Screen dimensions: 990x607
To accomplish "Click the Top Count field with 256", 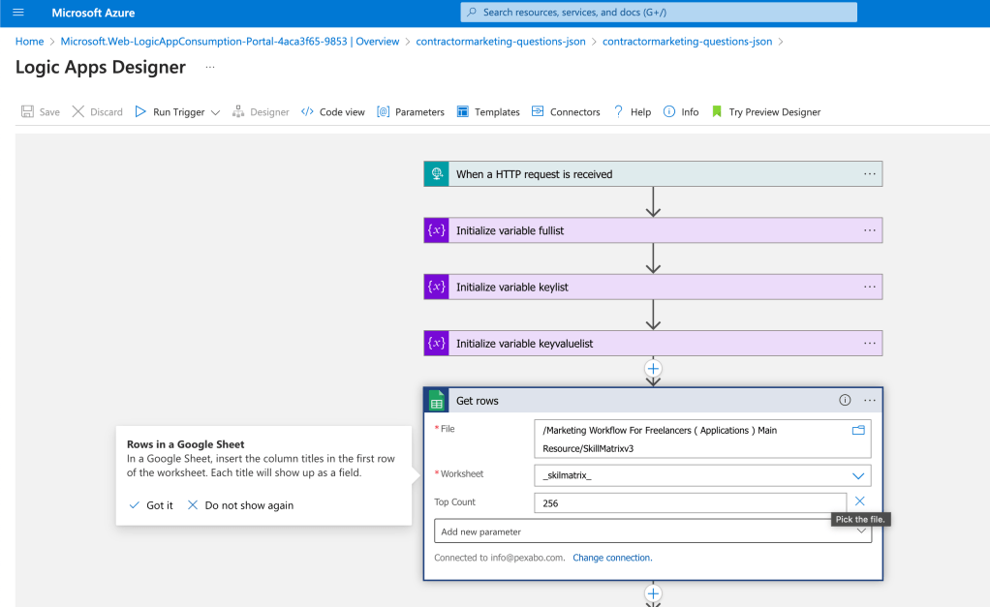I will [x=690, y=502].
